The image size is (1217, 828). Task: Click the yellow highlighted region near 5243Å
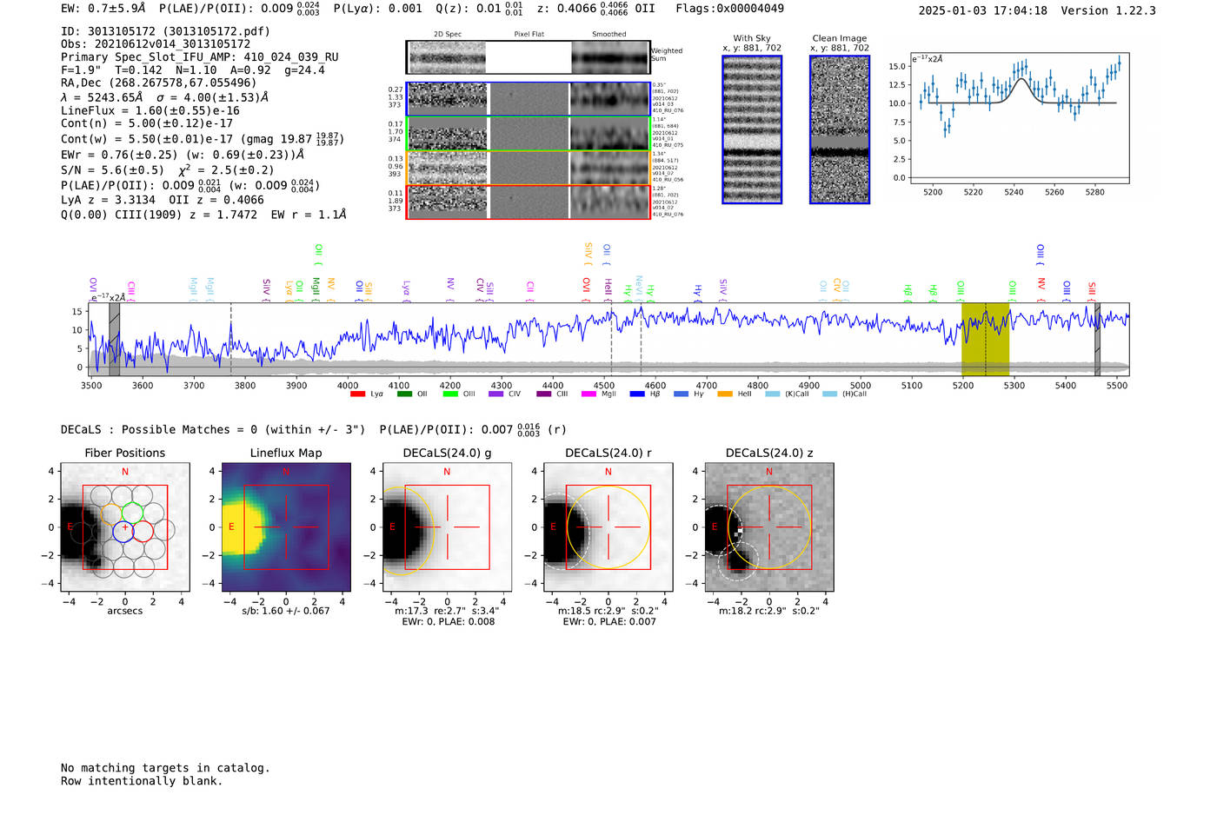(985, 340)
